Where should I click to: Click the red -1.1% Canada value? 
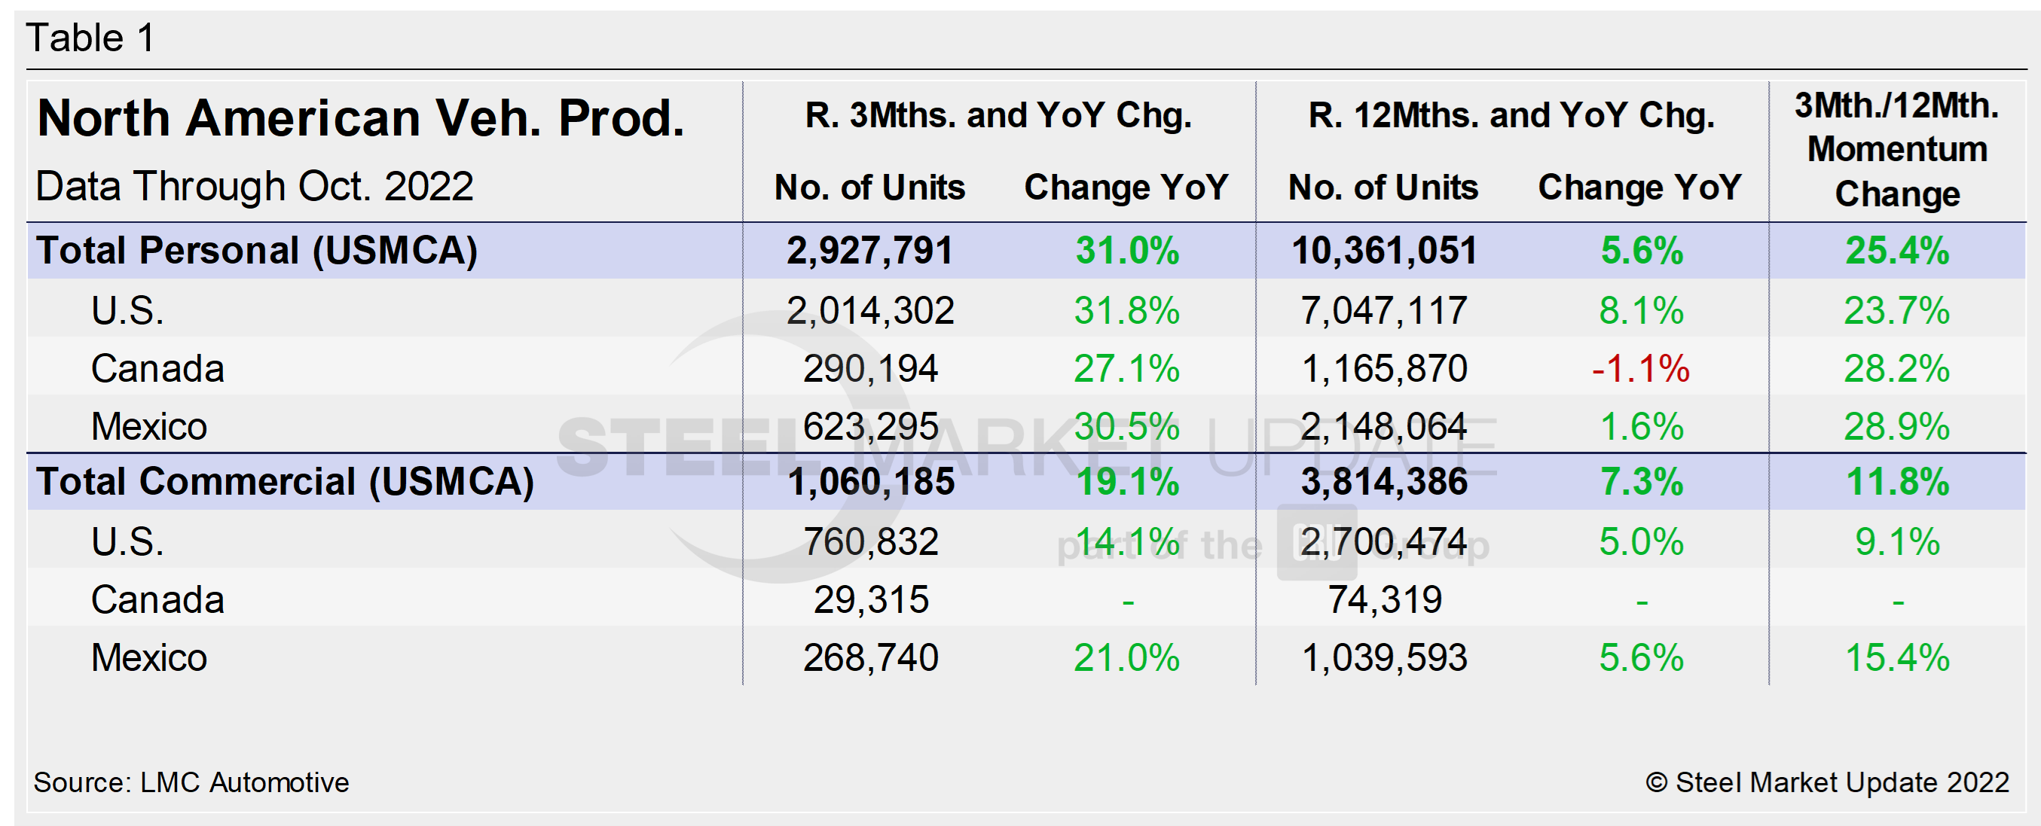pyautogui.click(x=1640, y=369)
